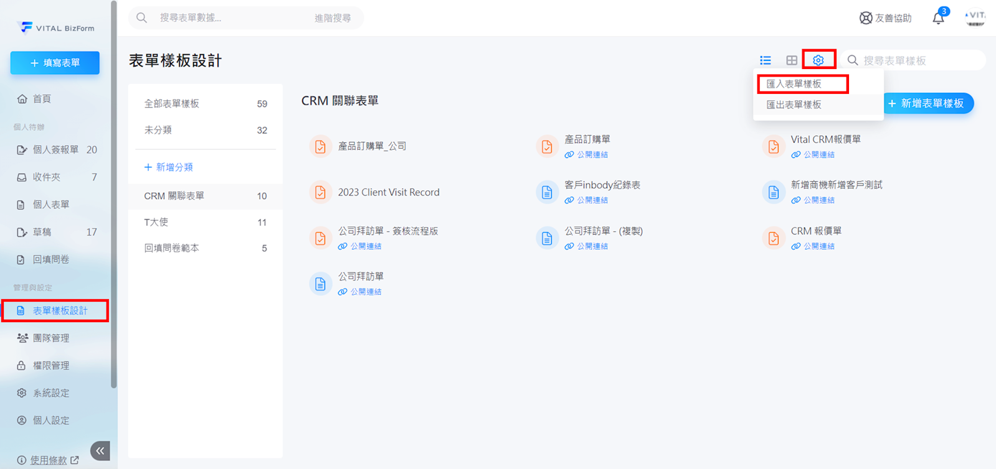Open the template settings gear menu

tap(818, 60)
